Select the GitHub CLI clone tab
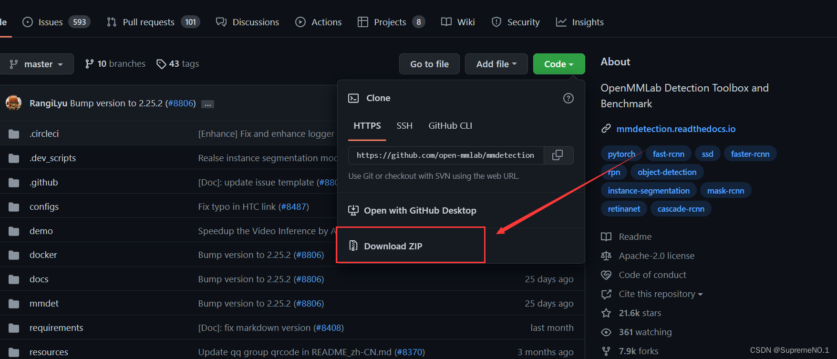 click(x=450, y=126)
